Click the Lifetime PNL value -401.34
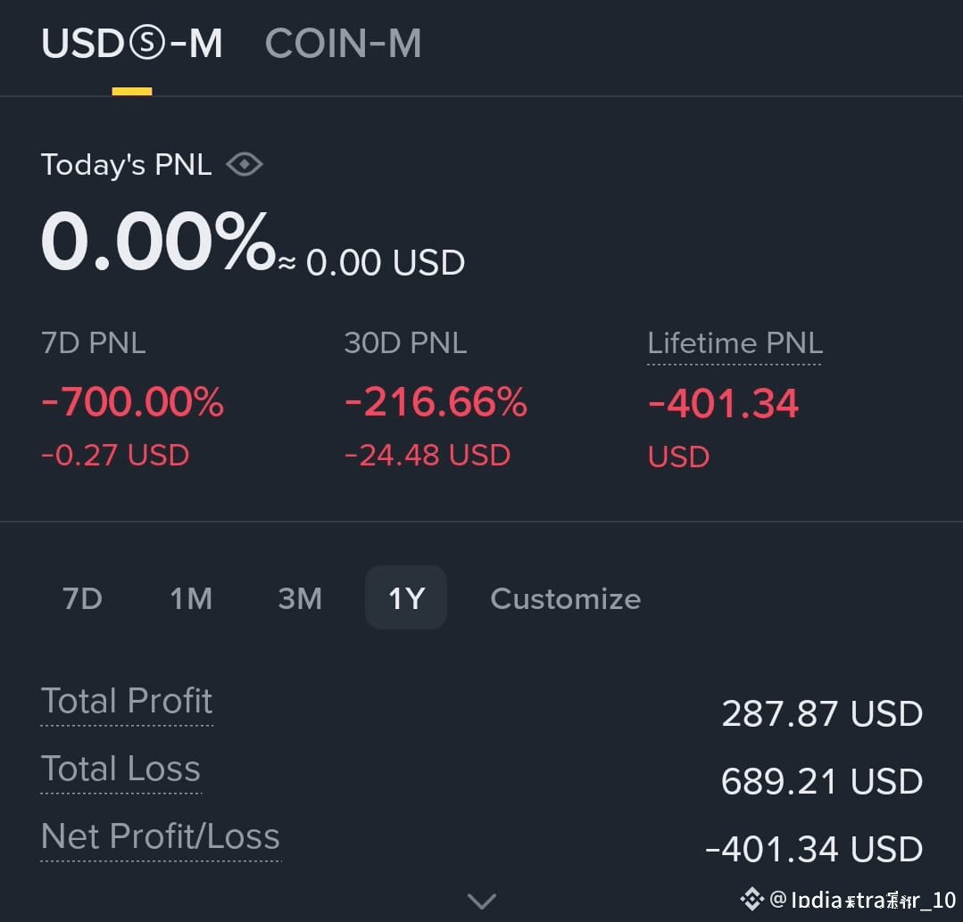 click(x=723, y=402)
